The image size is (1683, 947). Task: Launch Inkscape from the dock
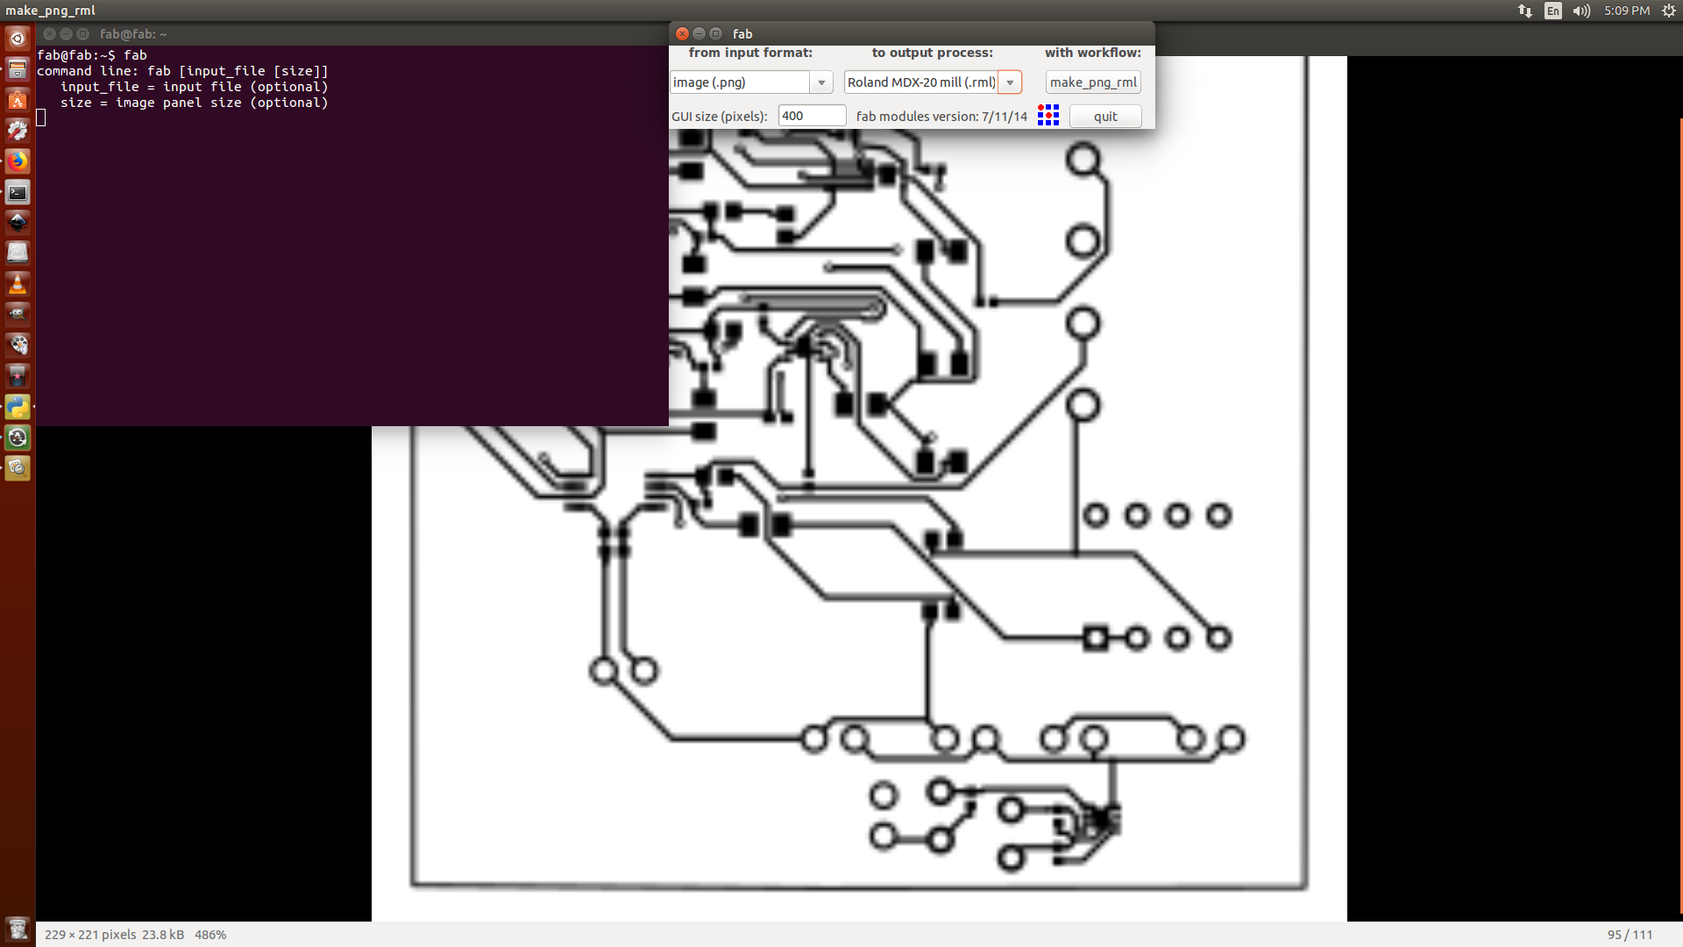[x=18, y=223]
